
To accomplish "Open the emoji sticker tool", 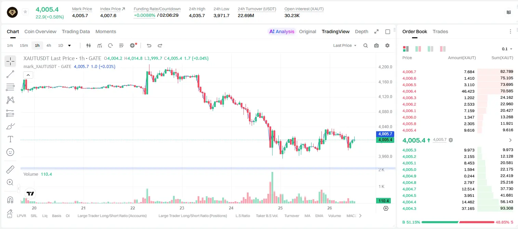I will point(10,152).
